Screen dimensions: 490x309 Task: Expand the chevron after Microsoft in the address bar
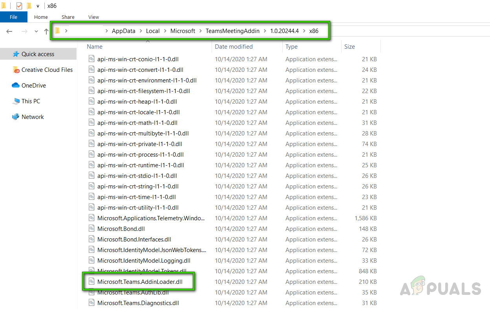pos(201,31)
